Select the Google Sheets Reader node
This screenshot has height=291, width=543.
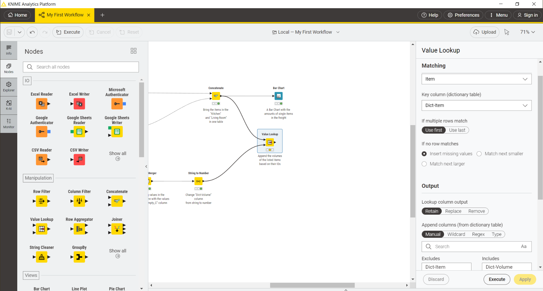point(79,132)
